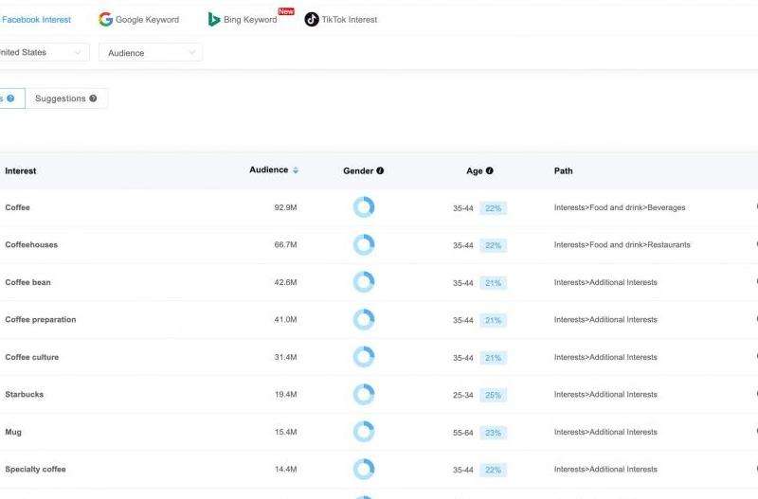Select the Coffee bean interest name

[27, 282]
